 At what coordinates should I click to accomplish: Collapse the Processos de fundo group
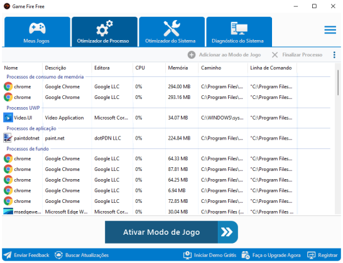(x=28, y=149)
